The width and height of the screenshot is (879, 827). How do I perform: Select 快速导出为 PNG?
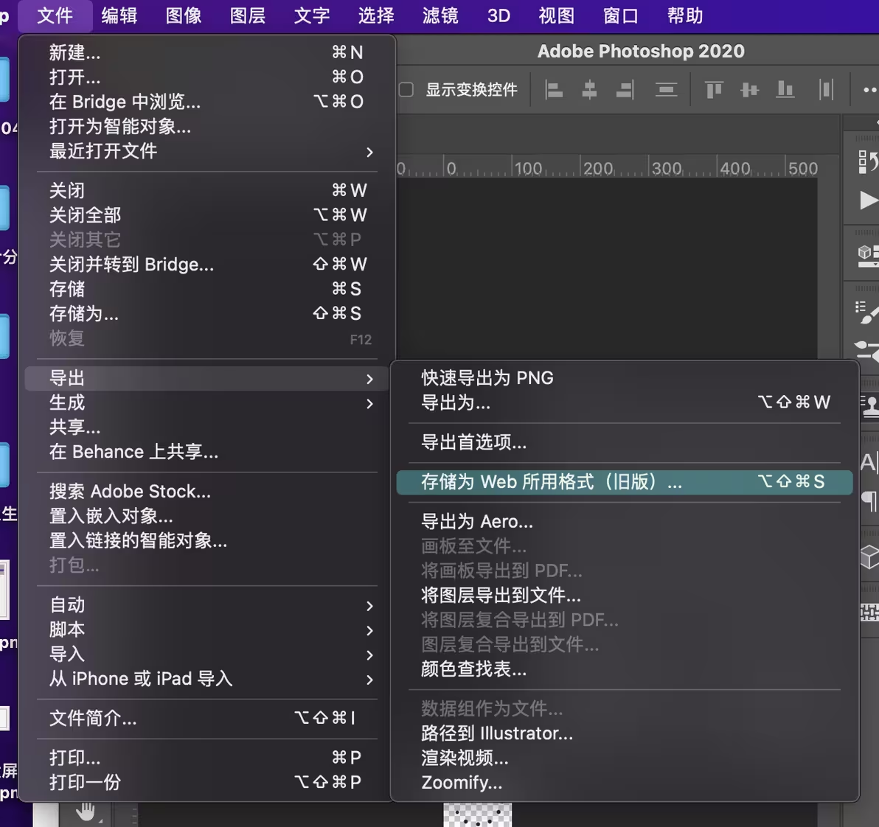pos(487,378)
